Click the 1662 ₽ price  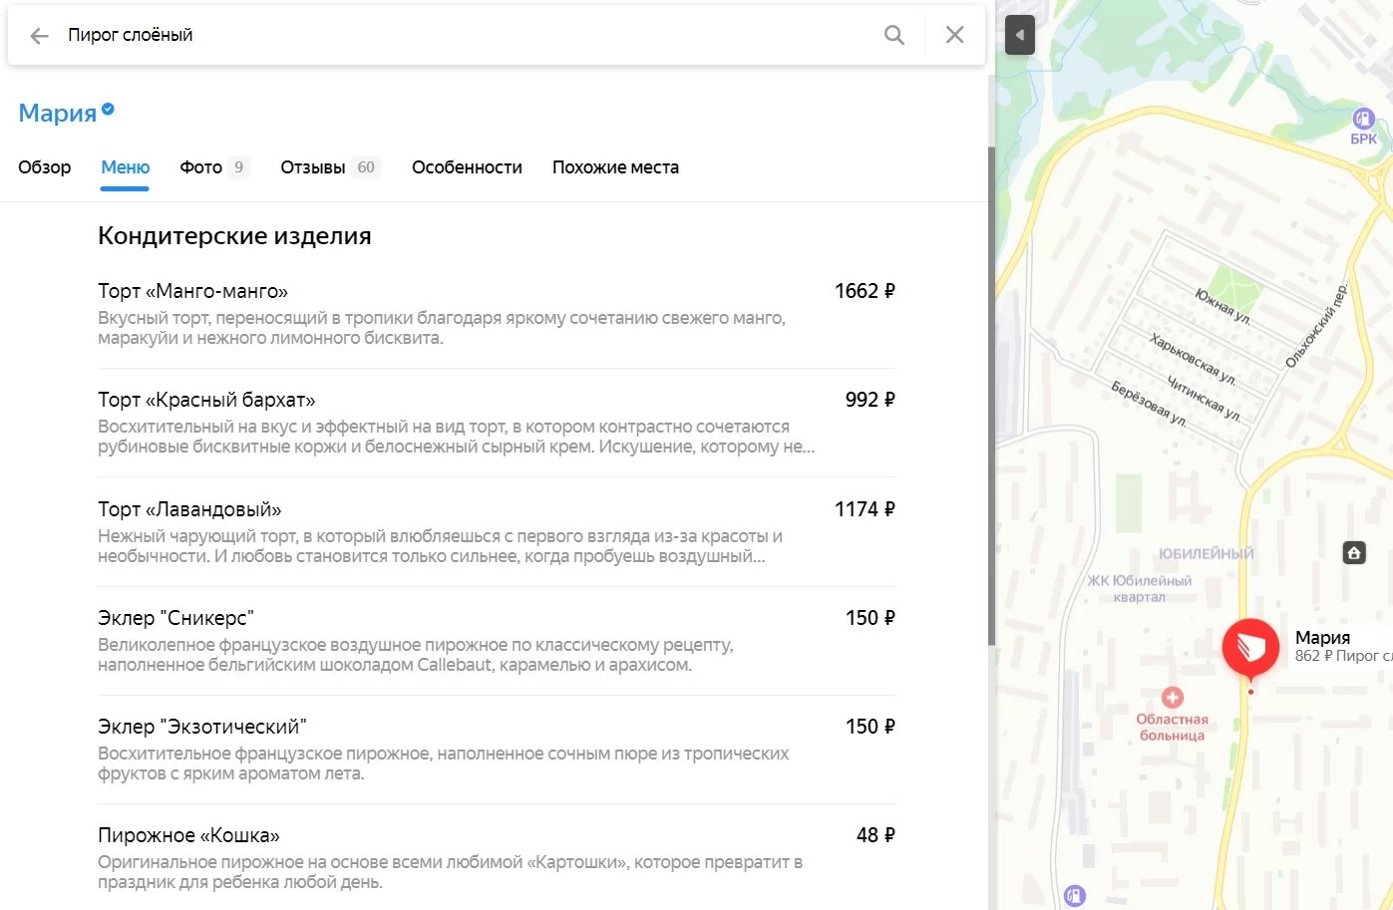pyautogui.click(x=865, y=291)
